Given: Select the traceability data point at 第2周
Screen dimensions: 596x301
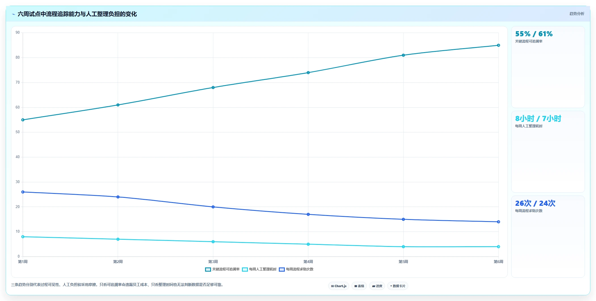Looking at the screenshot, I should click(118, 105).
